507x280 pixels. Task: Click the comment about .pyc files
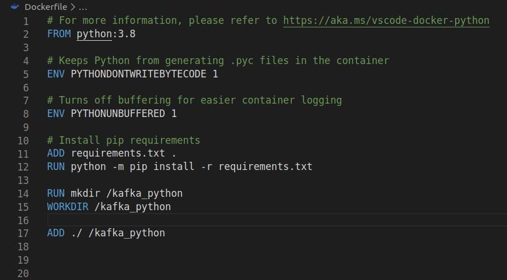218,61
